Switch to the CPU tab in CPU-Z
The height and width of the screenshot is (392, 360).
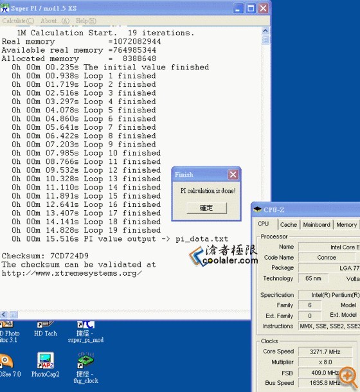pos(263,224)
